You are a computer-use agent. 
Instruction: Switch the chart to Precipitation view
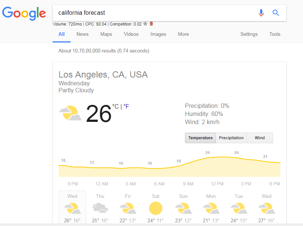pos(231,138)
